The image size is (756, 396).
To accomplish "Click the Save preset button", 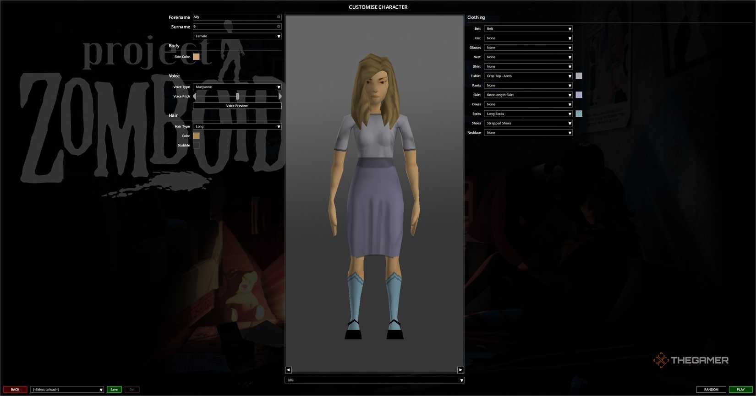I will click(114, 390).
